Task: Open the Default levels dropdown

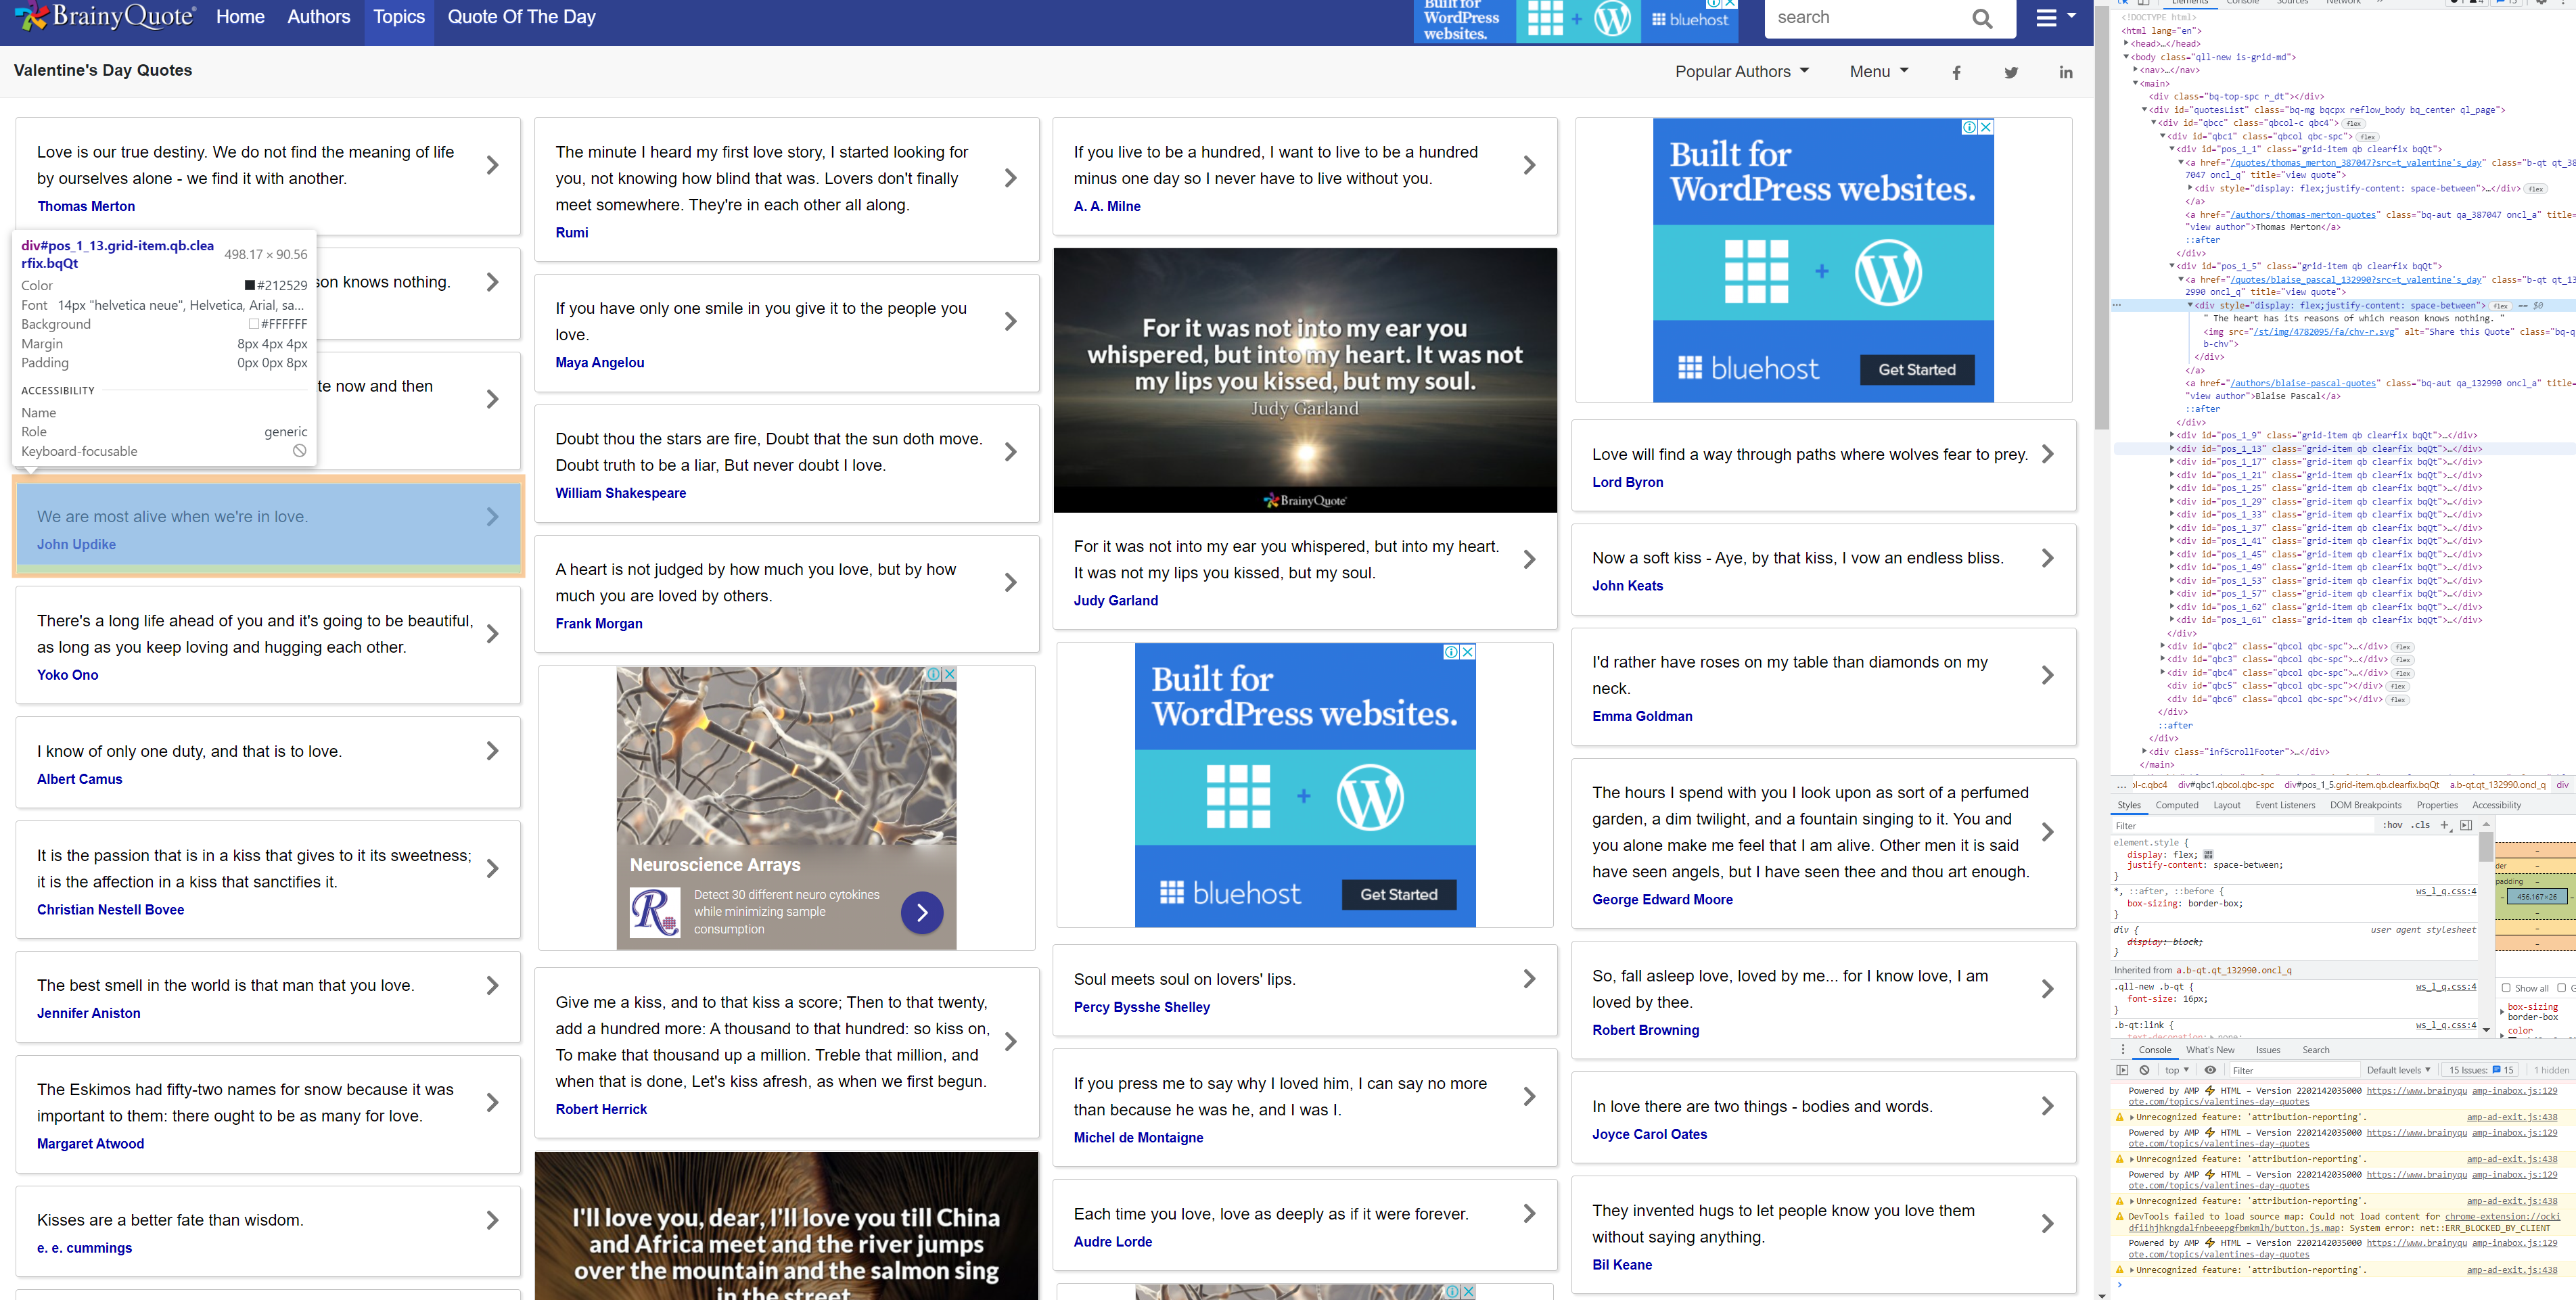Action: click(2398, 1070)
